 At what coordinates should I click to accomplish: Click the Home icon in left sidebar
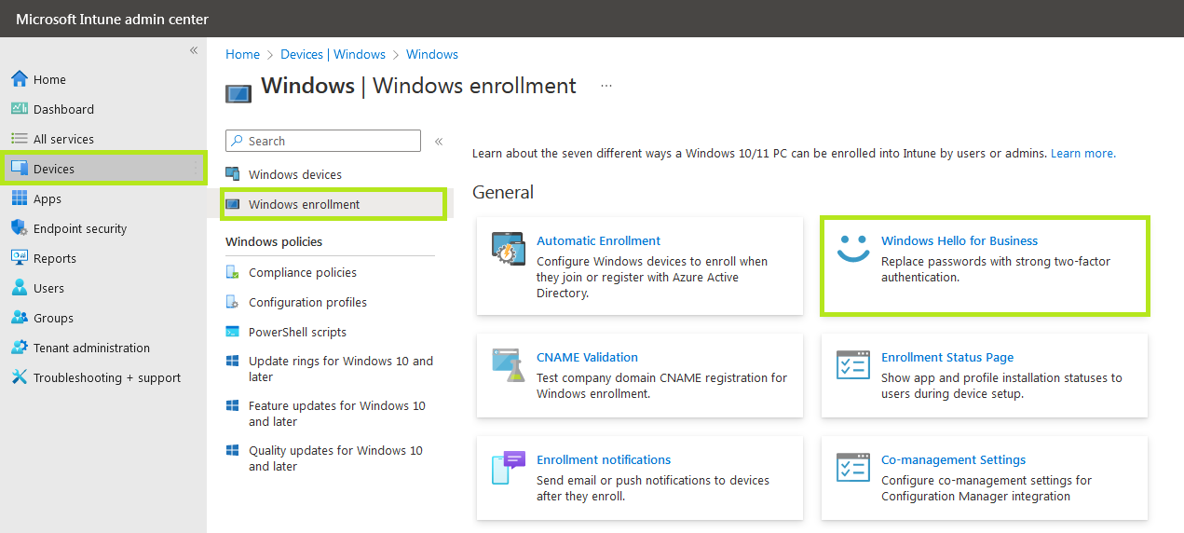point(20,79)
